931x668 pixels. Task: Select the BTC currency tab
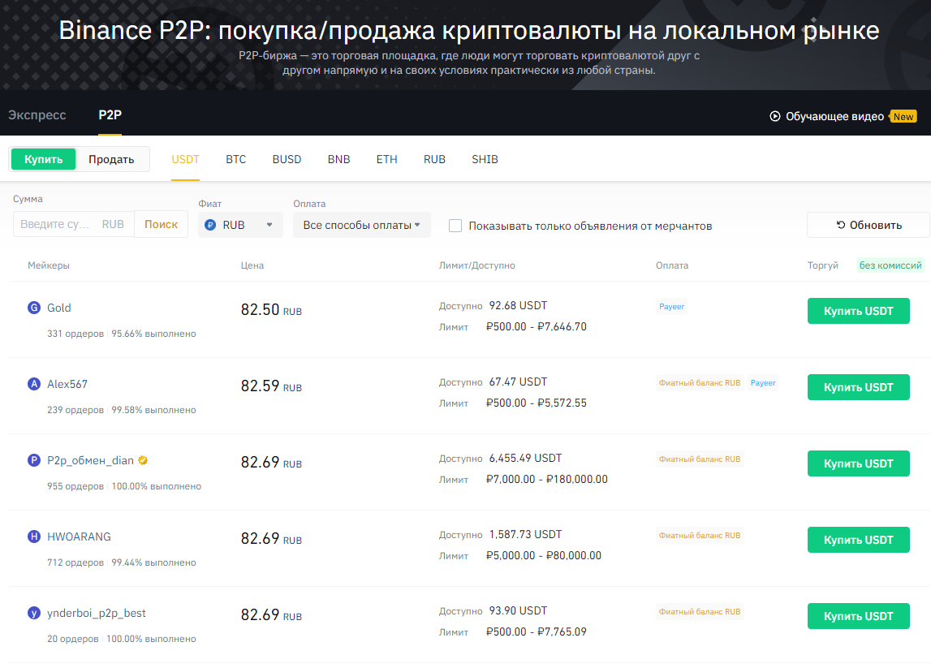tap(235, 159)
